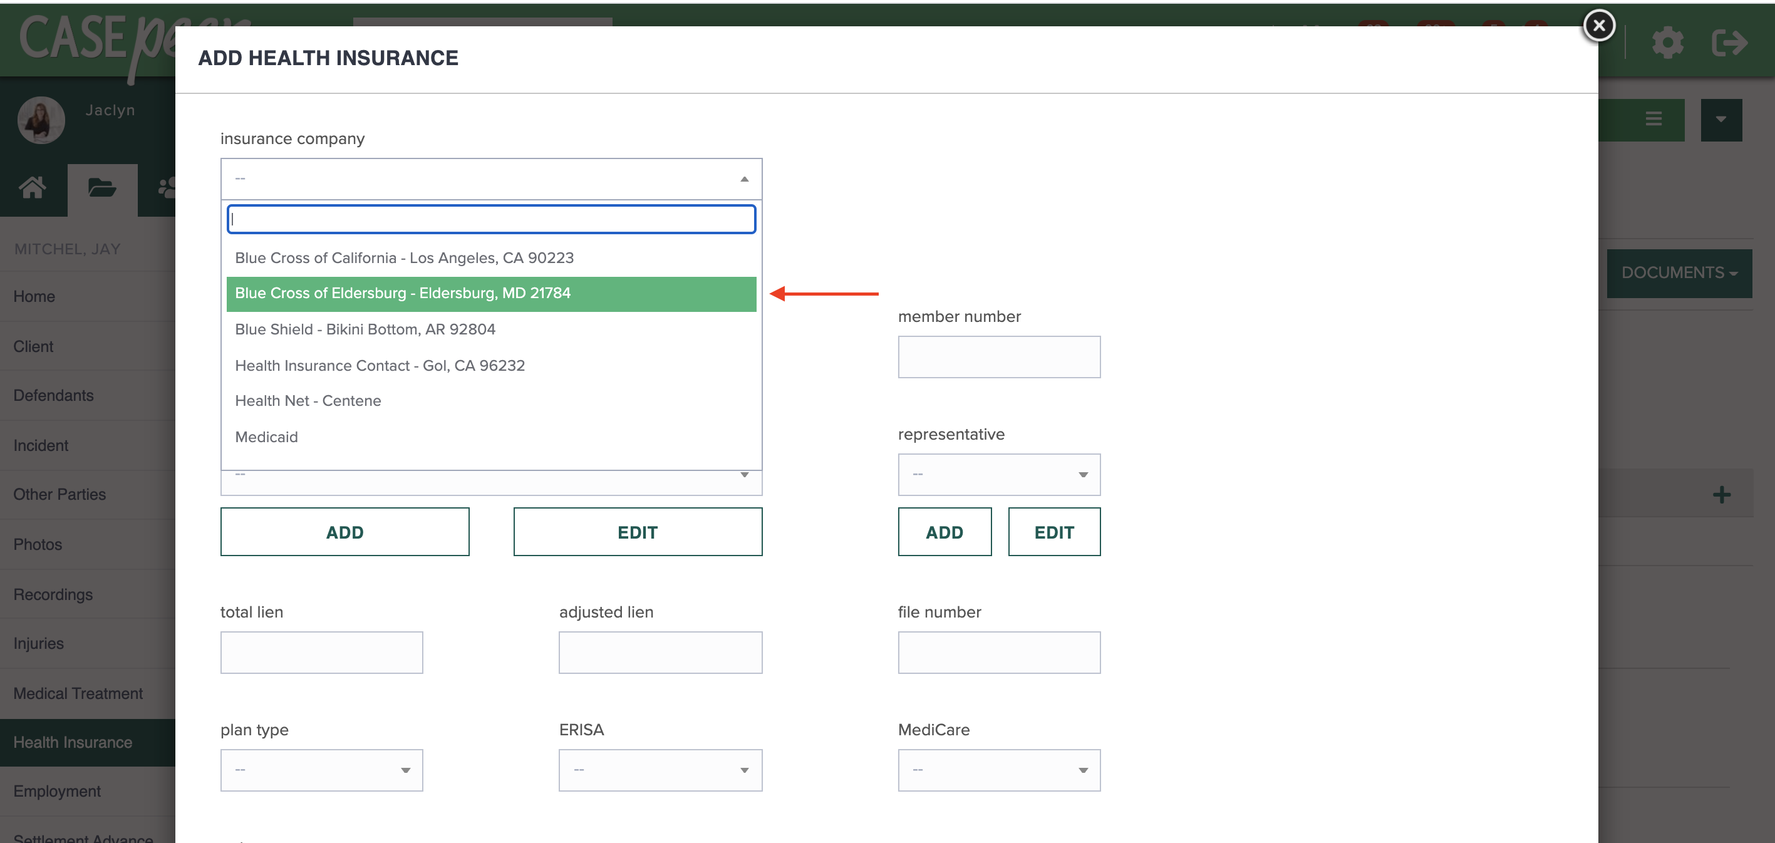Go to Defendants section
Image resolution: width=1775 pixels, height=843 pixels.
tap(88, 396)
